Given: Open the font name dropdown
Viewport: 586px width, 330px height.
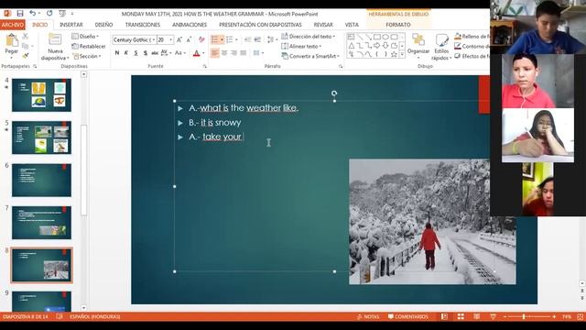Looking at the screenshot, I should 154,39.
